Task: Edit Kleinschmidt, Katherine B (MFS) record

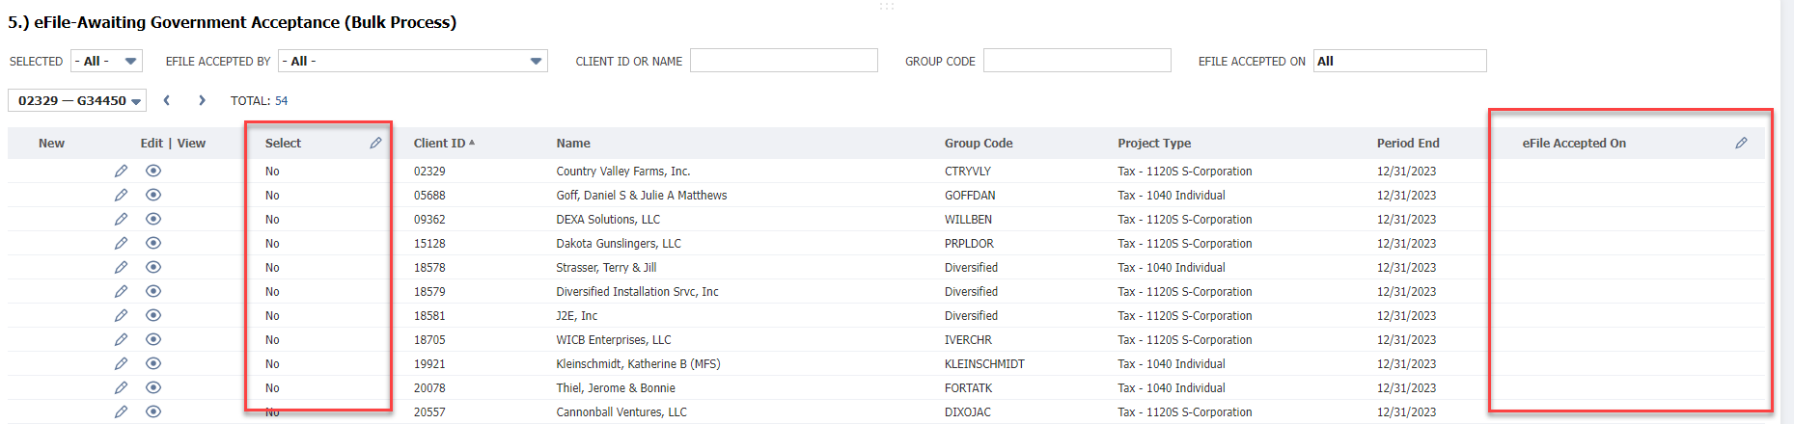Action: (x=121, y=363)
